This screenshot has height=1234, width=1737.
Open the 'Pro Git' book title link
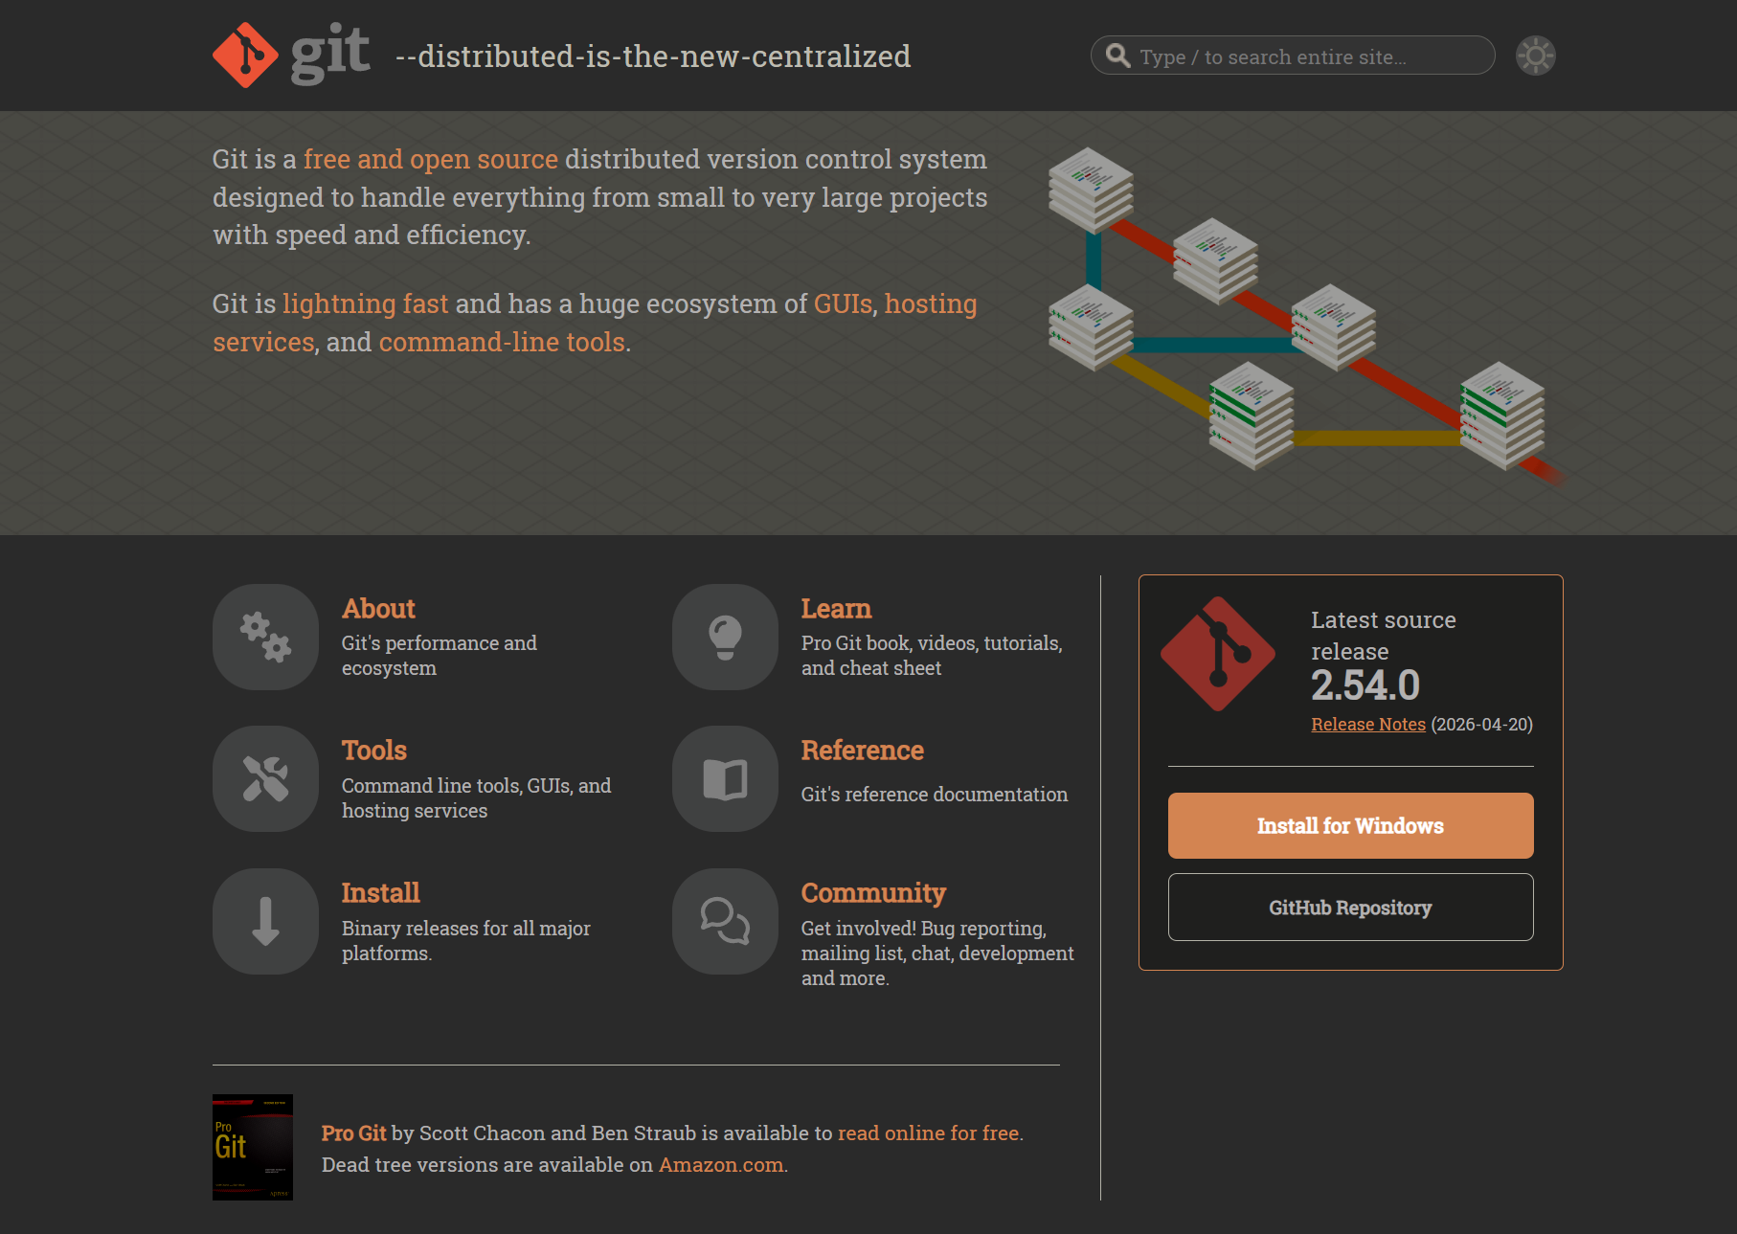tap(354, 1133)
